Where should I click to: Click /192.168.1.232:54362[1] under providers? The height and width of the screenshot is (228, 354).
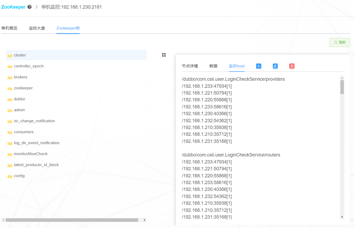click(207, 121)
